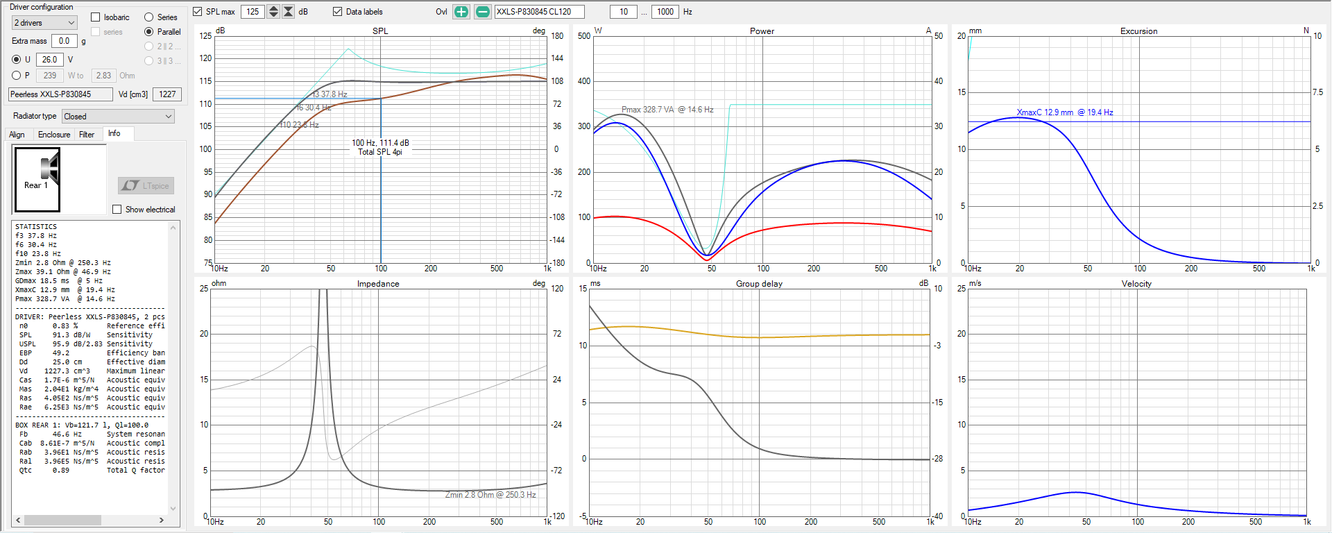The image size is (1332, 533).
Task: Click the disabled series checkbox under Isobaric
Action: pos(96,32)
